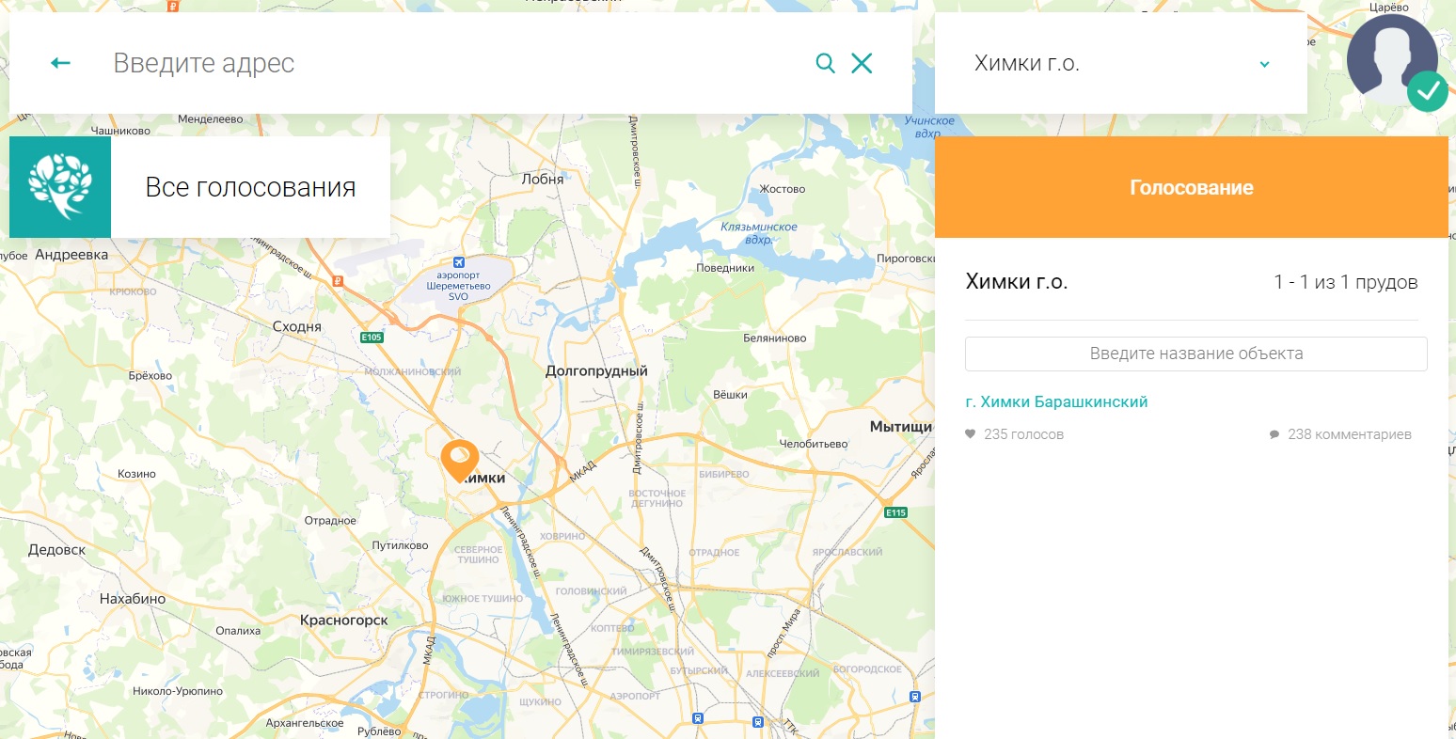
Task: Click the 'Андреевка' map label
Action: [x=71, y=255]
